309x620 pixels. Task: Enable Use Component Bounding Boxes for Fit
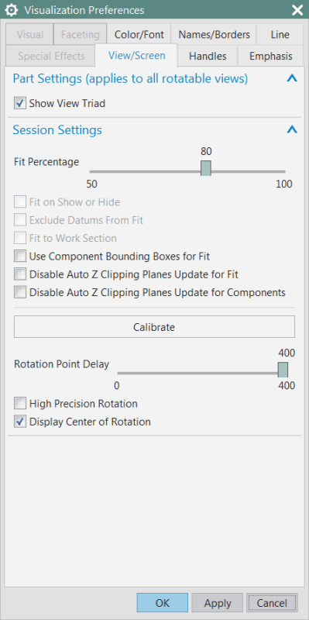pos(20,257)
